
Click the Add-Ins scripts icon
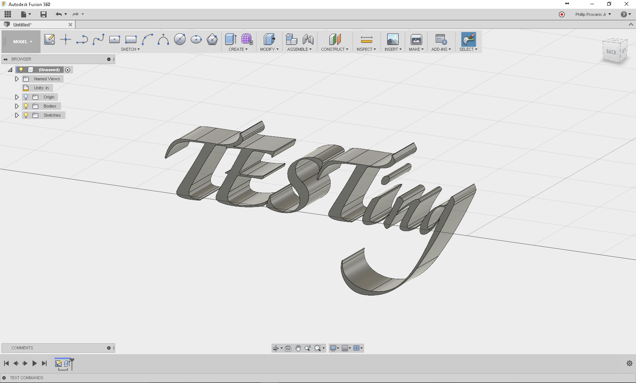[x=441, y=39]
